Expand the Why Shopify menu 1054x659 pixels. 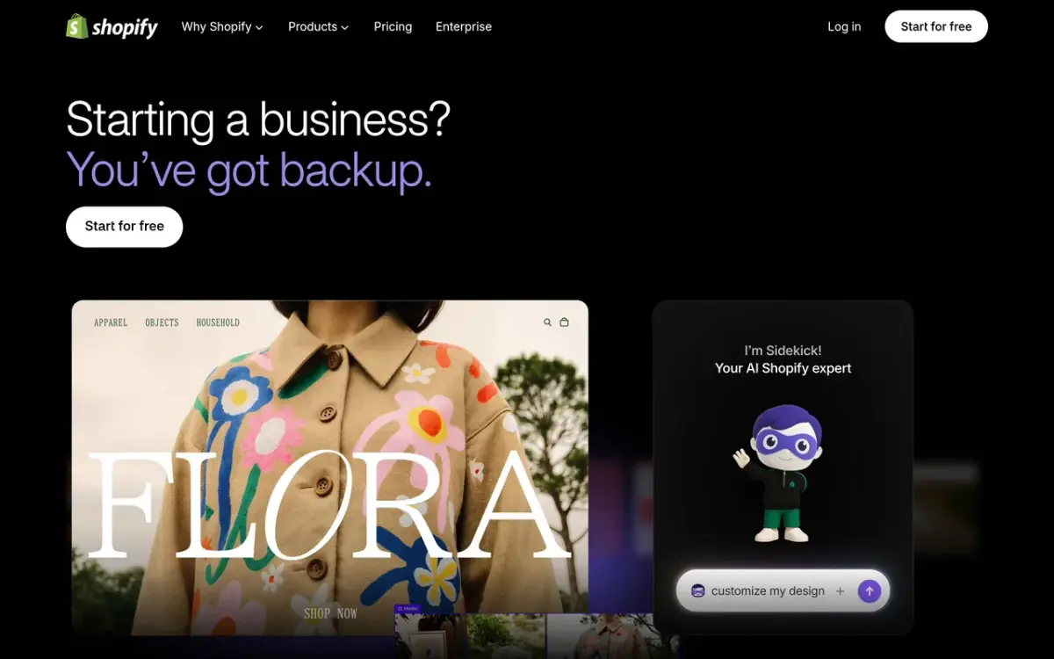coord(222,26)
